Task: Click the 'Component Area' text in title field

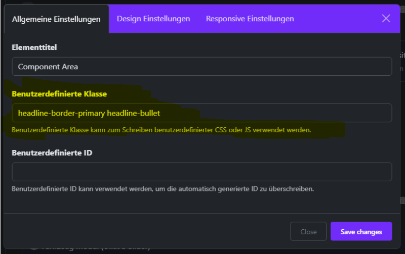Action: [48, 67]
